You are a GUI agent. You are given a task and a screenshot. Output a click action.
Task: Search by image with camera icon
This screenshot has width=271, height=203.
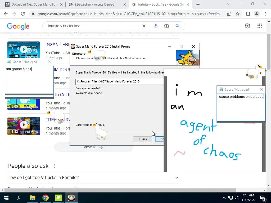(x=166, y=26)
